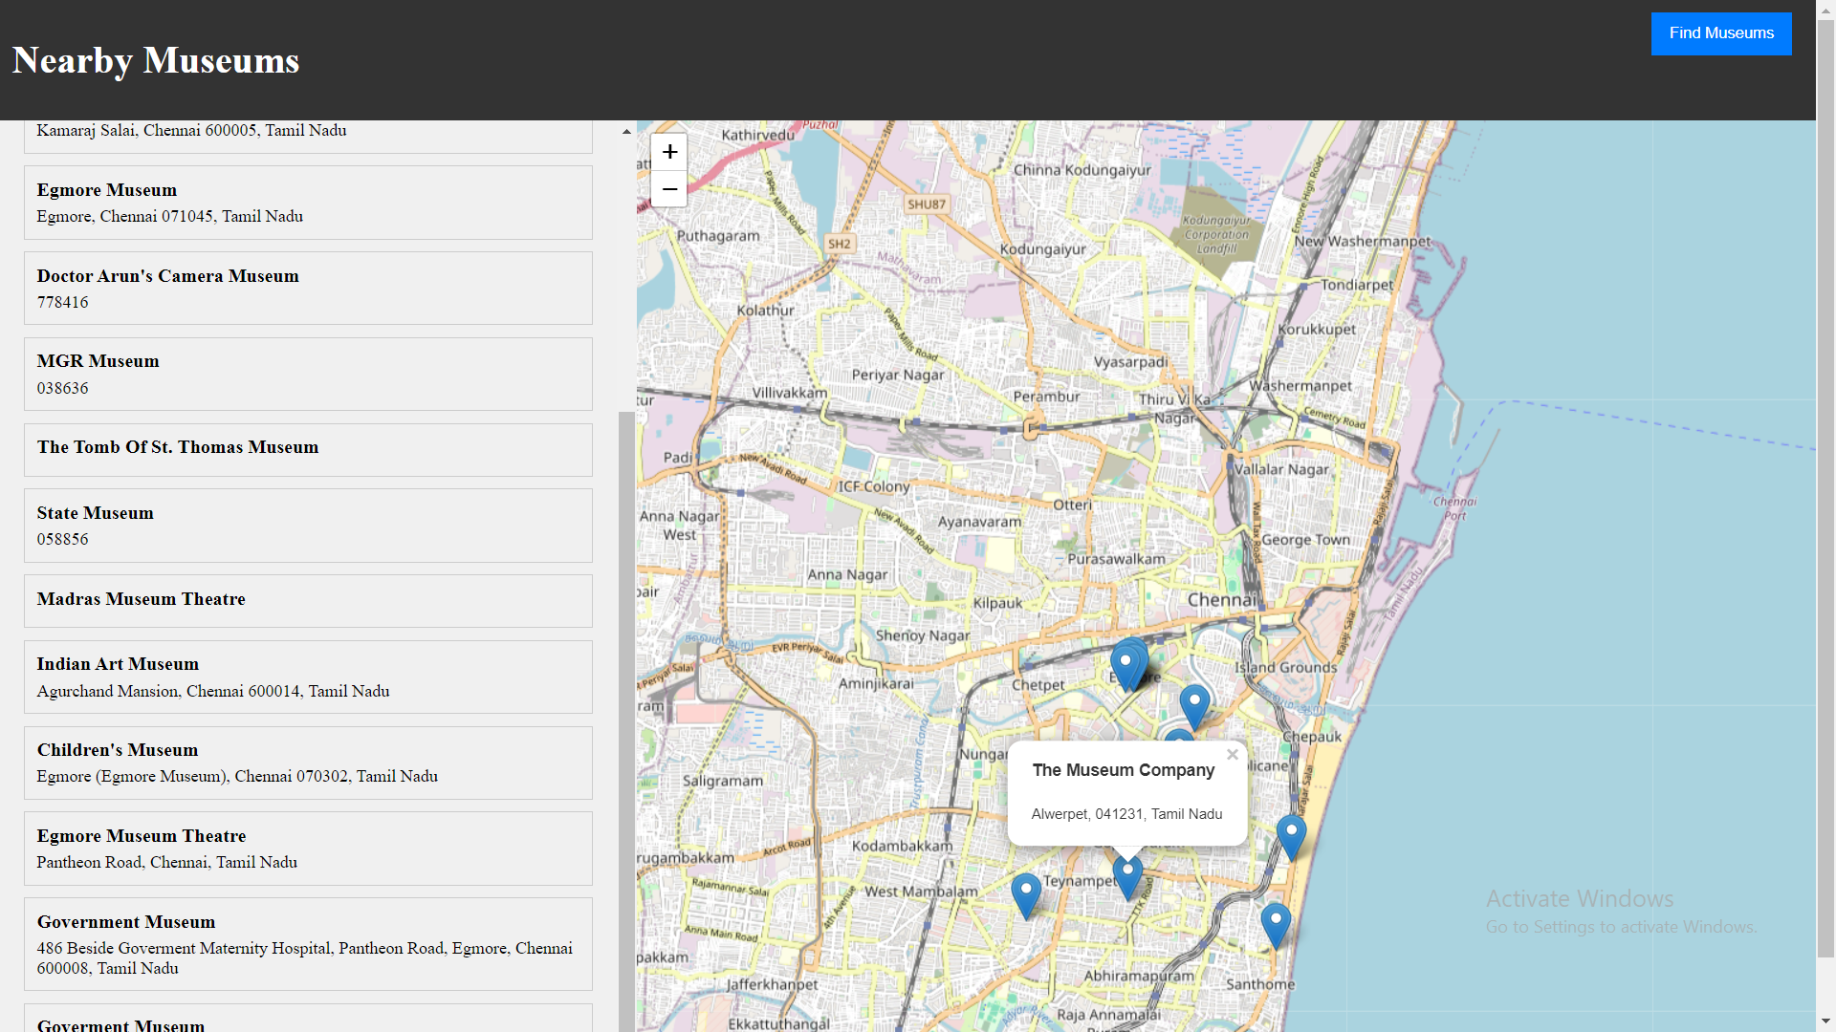This screenshot has height=1032, width=1836.
Task: Click map marker on the coast below Chepauk
Action: [x=1291, y=835]
